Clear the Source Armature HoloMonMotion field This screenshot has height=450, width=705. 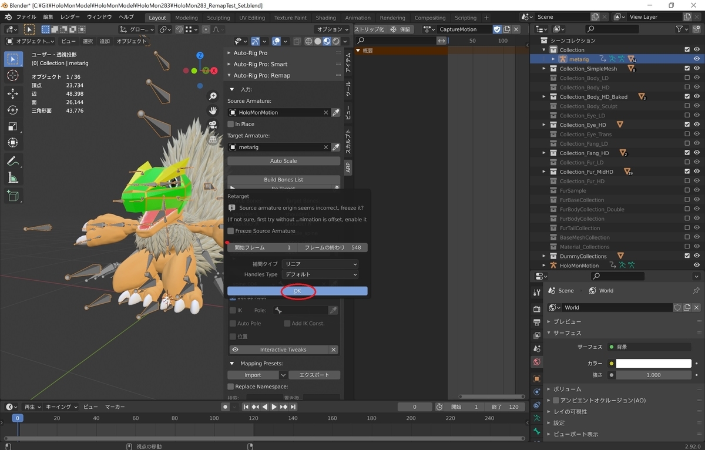point(326,112)
